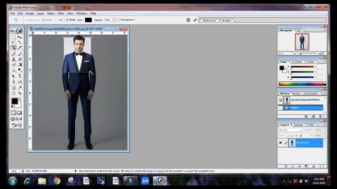Select the Blur tool
The width and height of the screenshot is (337, 189).
coord(14,70)
